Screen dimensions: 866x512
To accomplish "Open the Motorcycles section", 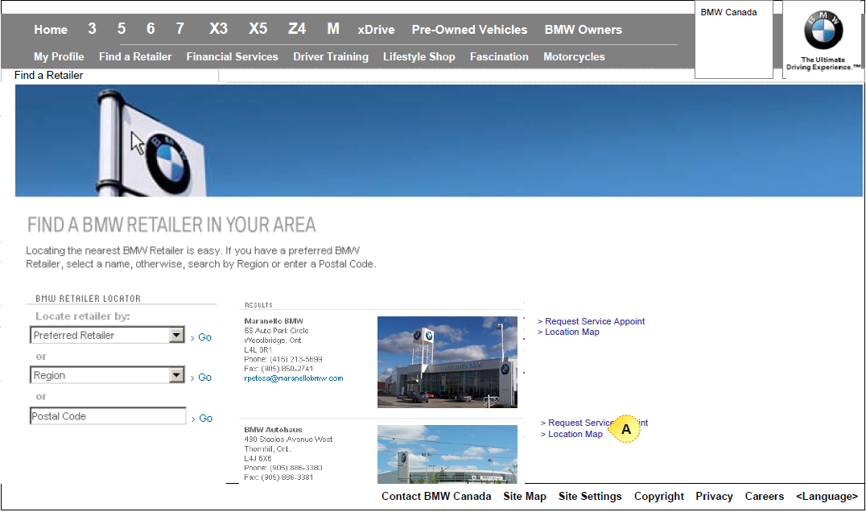I will (574, 57).
